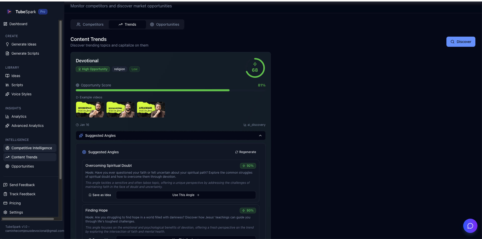Click the sidebar horizontal scrollbar
This screenshot has width=482, height=239.
click(28, 219)
